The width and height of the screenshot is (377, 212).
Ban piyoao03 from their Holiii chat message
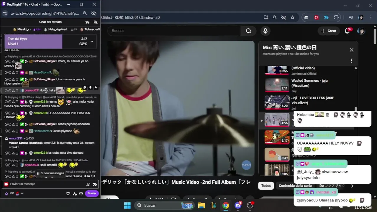coord(6,91)
